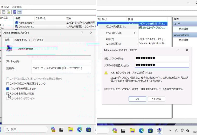The image size is (197, 135).
Task: Click the network globe icon in the system tray
Action: pos(183,130)
